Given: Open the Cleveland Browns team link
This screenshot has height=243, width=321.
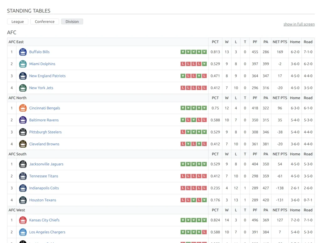Looking at the screenshot, I should [44, 144].
